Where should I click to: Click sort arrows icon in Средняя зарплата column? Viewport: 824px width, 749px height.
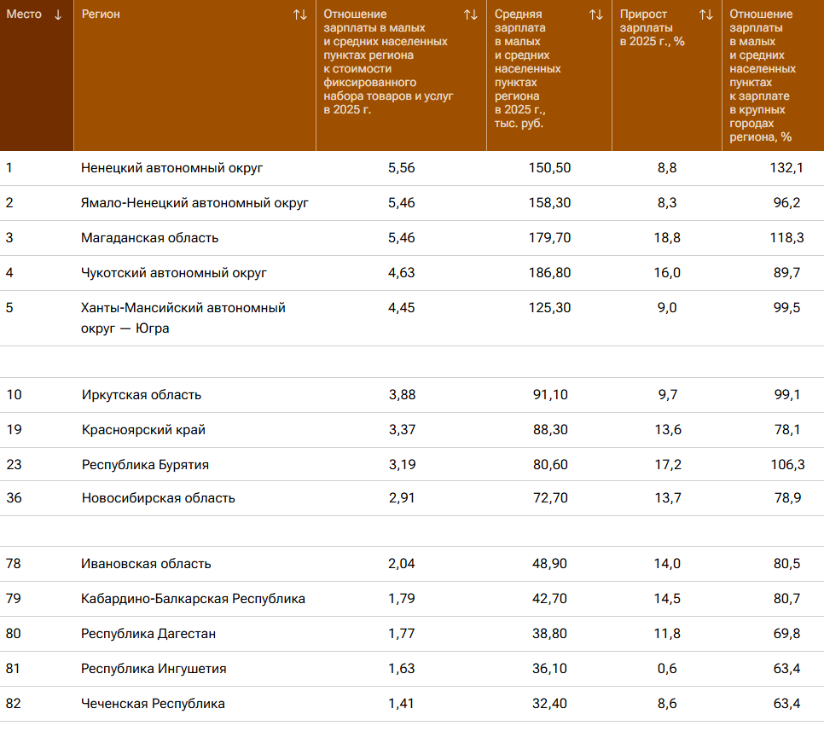click(595, 15)
